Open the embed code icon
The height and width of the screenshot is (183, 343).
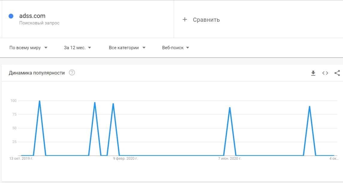point(325,73)
